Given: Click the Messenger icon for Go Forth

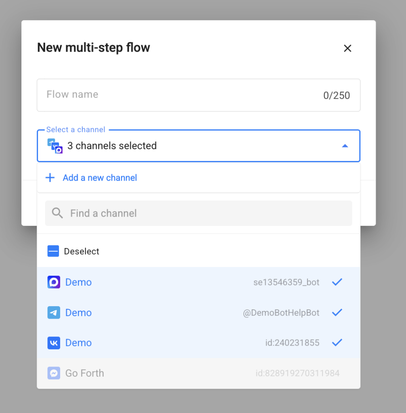Looking at the screenshot, I should [x=54, y=373].
